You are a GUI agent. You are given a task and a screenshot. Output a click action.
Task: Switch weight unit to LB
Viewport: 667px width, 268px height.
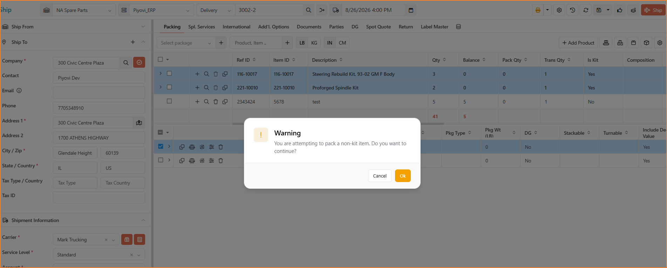(302, 43)
